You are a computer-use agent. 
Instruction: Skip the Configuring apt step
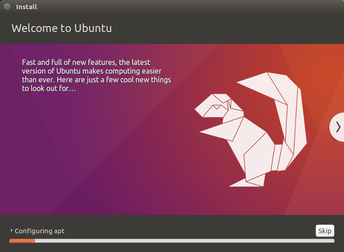[325, 231]
